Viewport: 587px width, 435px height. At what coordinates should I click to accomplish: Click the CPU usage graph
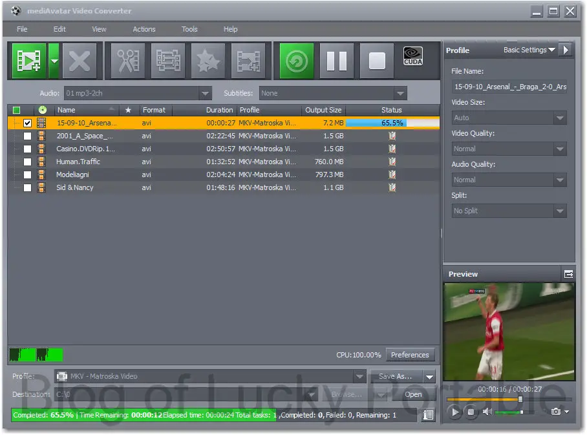pos(36,354)
